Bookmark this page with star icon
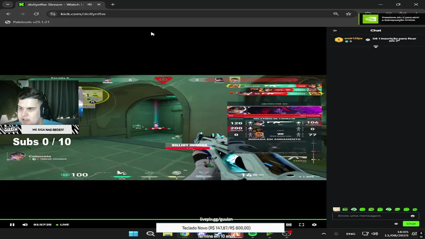The height and width of the screenshot is (239, 425). (x=348, y=14)
